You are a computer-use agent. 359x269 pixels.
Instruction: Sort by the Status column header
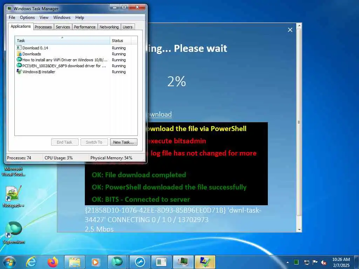click(x=121, y=41)
